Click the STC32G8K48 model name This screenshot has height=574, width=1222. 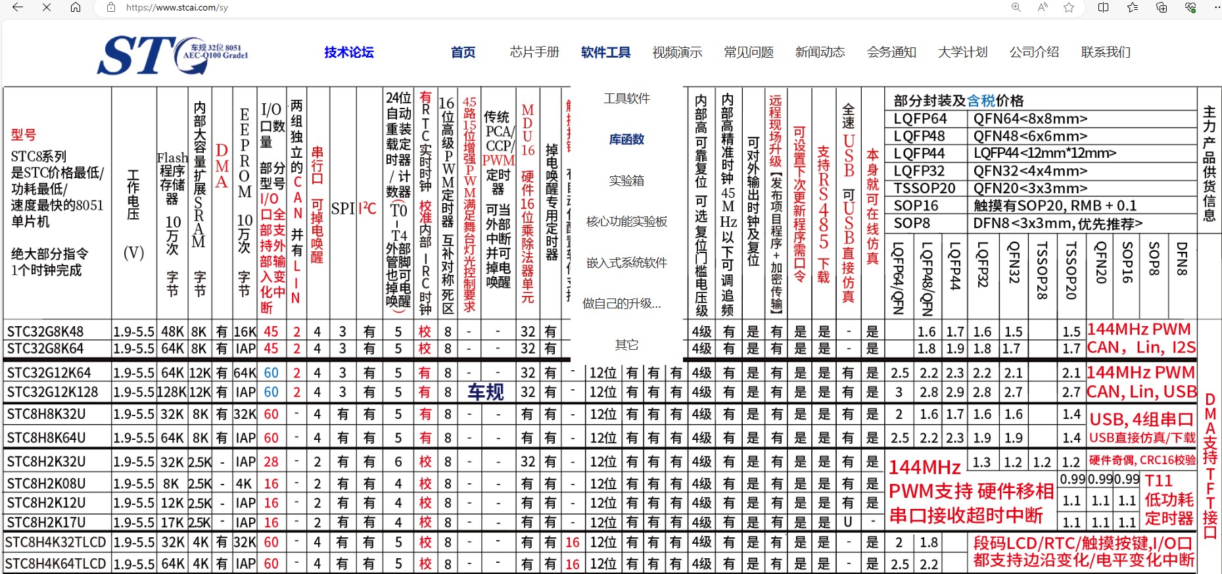click(45, 331)
